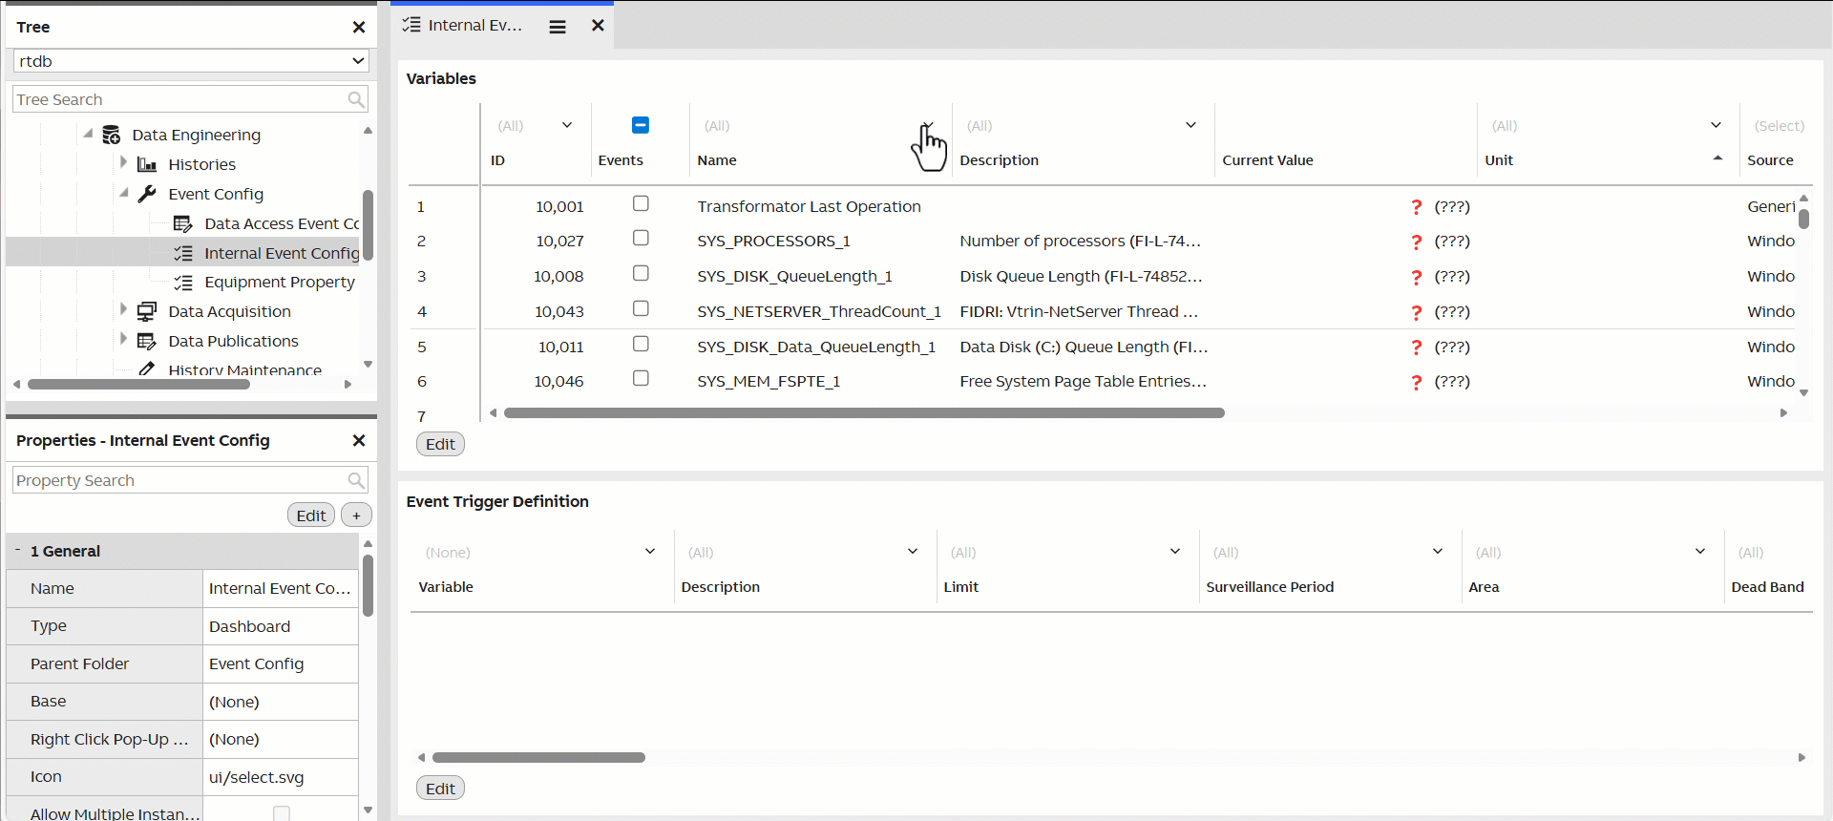Click the Tree Search magnifier icon
1833x821 pixels.
pyautogui.click(x=356, y=99)
